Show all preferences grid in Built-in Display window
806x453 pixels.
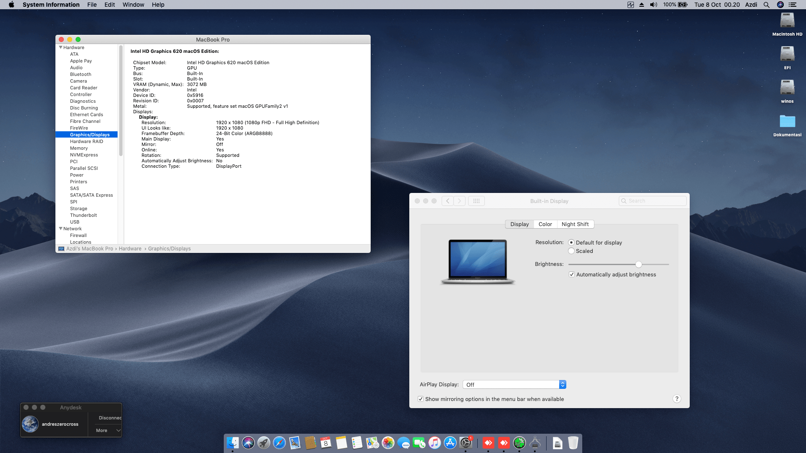point(476,201)
